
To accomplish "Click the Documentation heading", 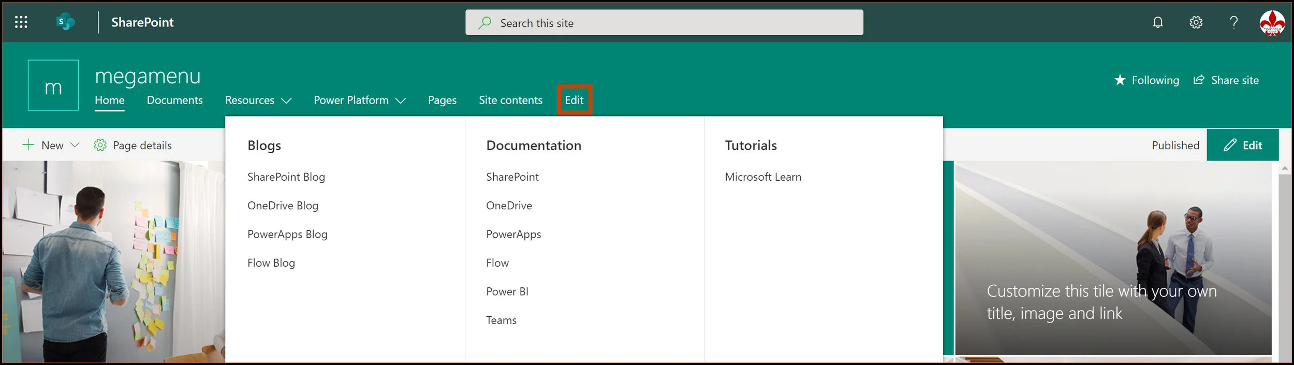I will tap(534, 145).
